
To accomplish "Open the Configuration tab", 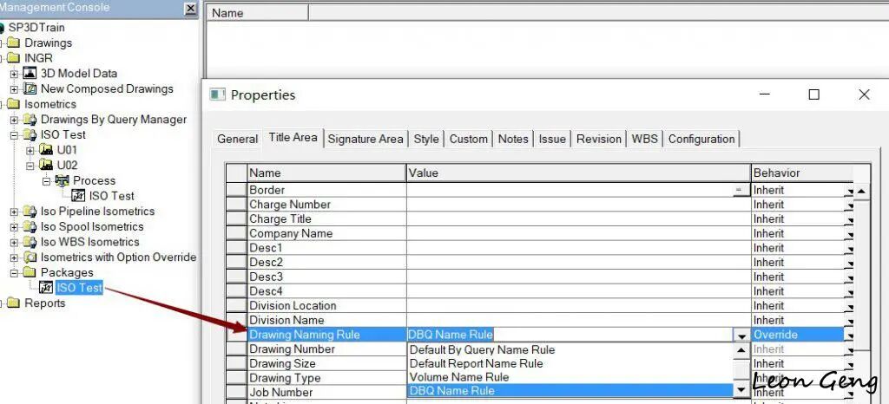I will pos(701,140).
